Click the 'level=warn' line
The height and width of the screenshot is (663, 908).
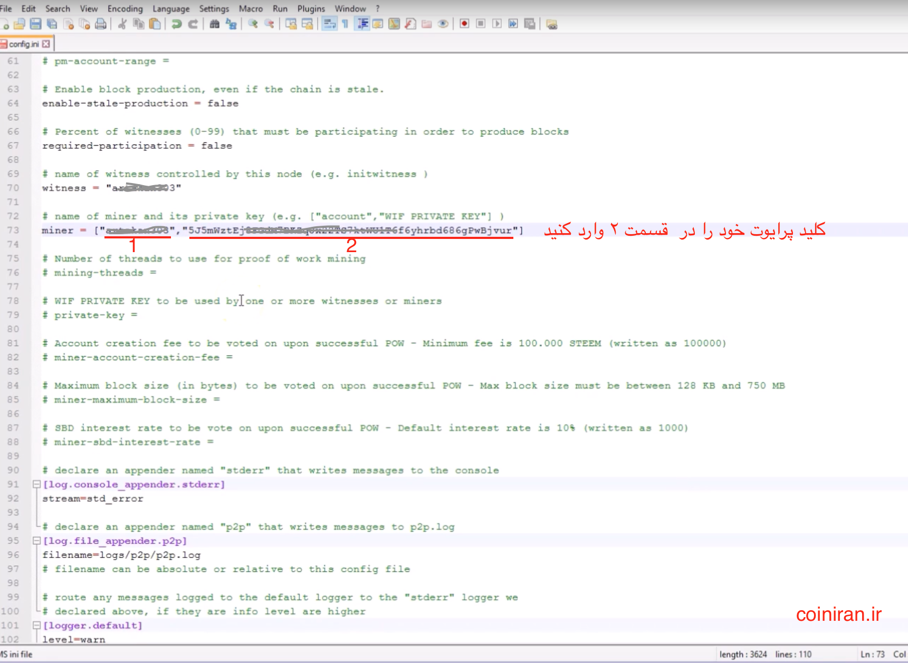tap(74, 639)
